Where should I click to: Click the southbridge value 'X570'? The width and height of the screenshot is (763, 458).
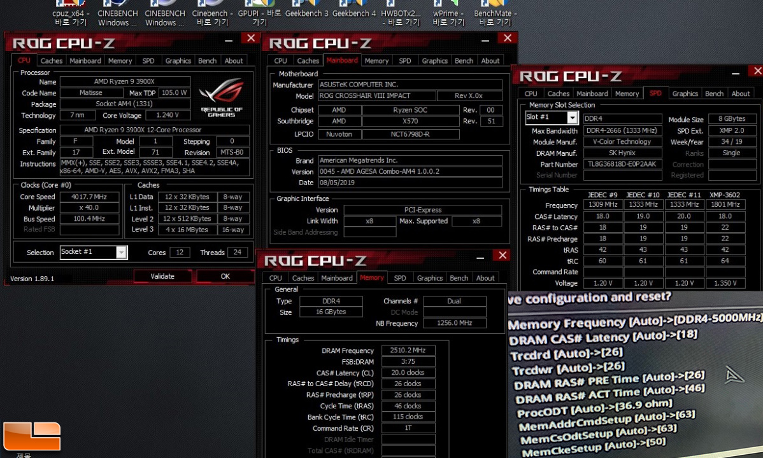(410, 121)
